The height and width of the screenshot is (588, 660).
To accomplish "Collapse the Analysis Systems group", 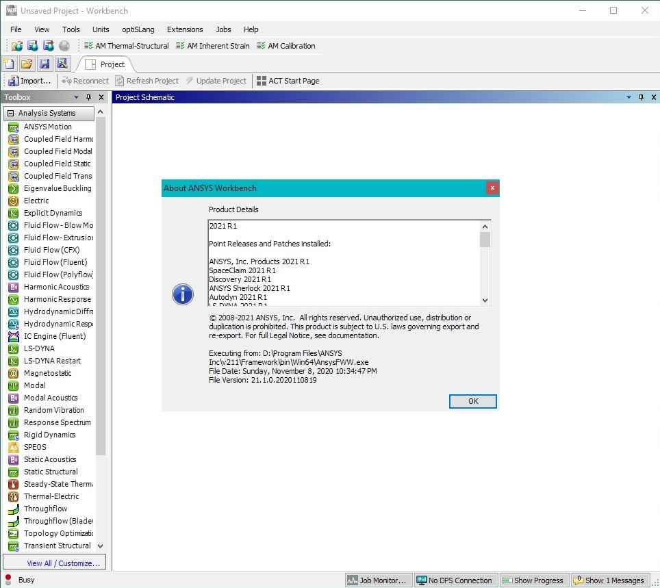I will pyautogui.click(x=10, y=113).
